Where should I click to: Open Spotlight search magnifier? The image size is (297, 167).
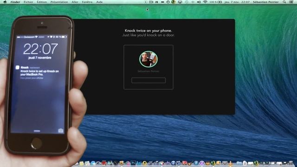tap(284, 2)
